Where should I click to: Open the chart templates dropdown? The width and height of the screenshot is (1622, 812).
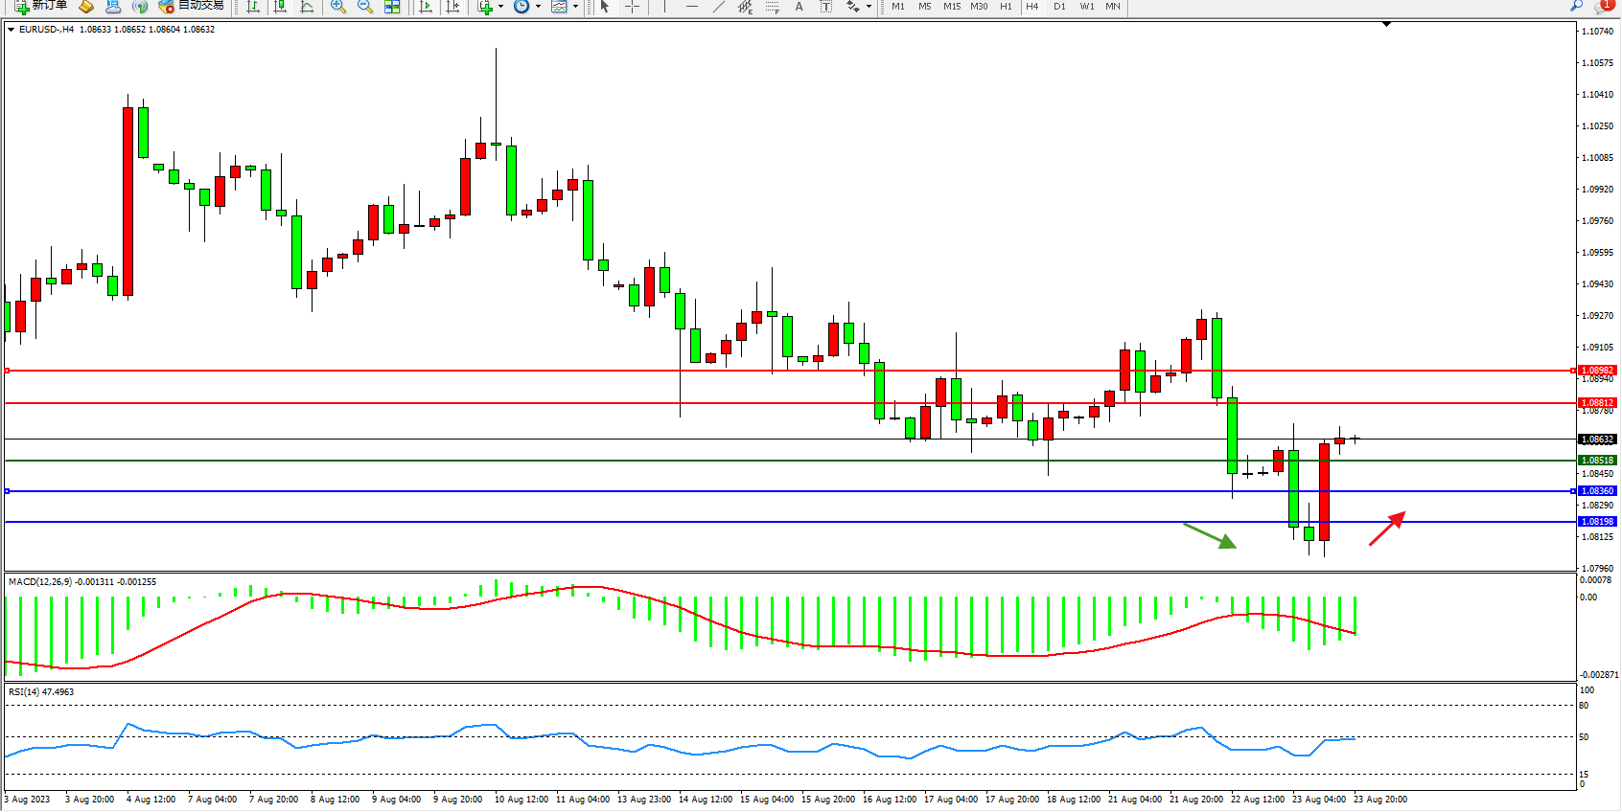click(575, 7)
